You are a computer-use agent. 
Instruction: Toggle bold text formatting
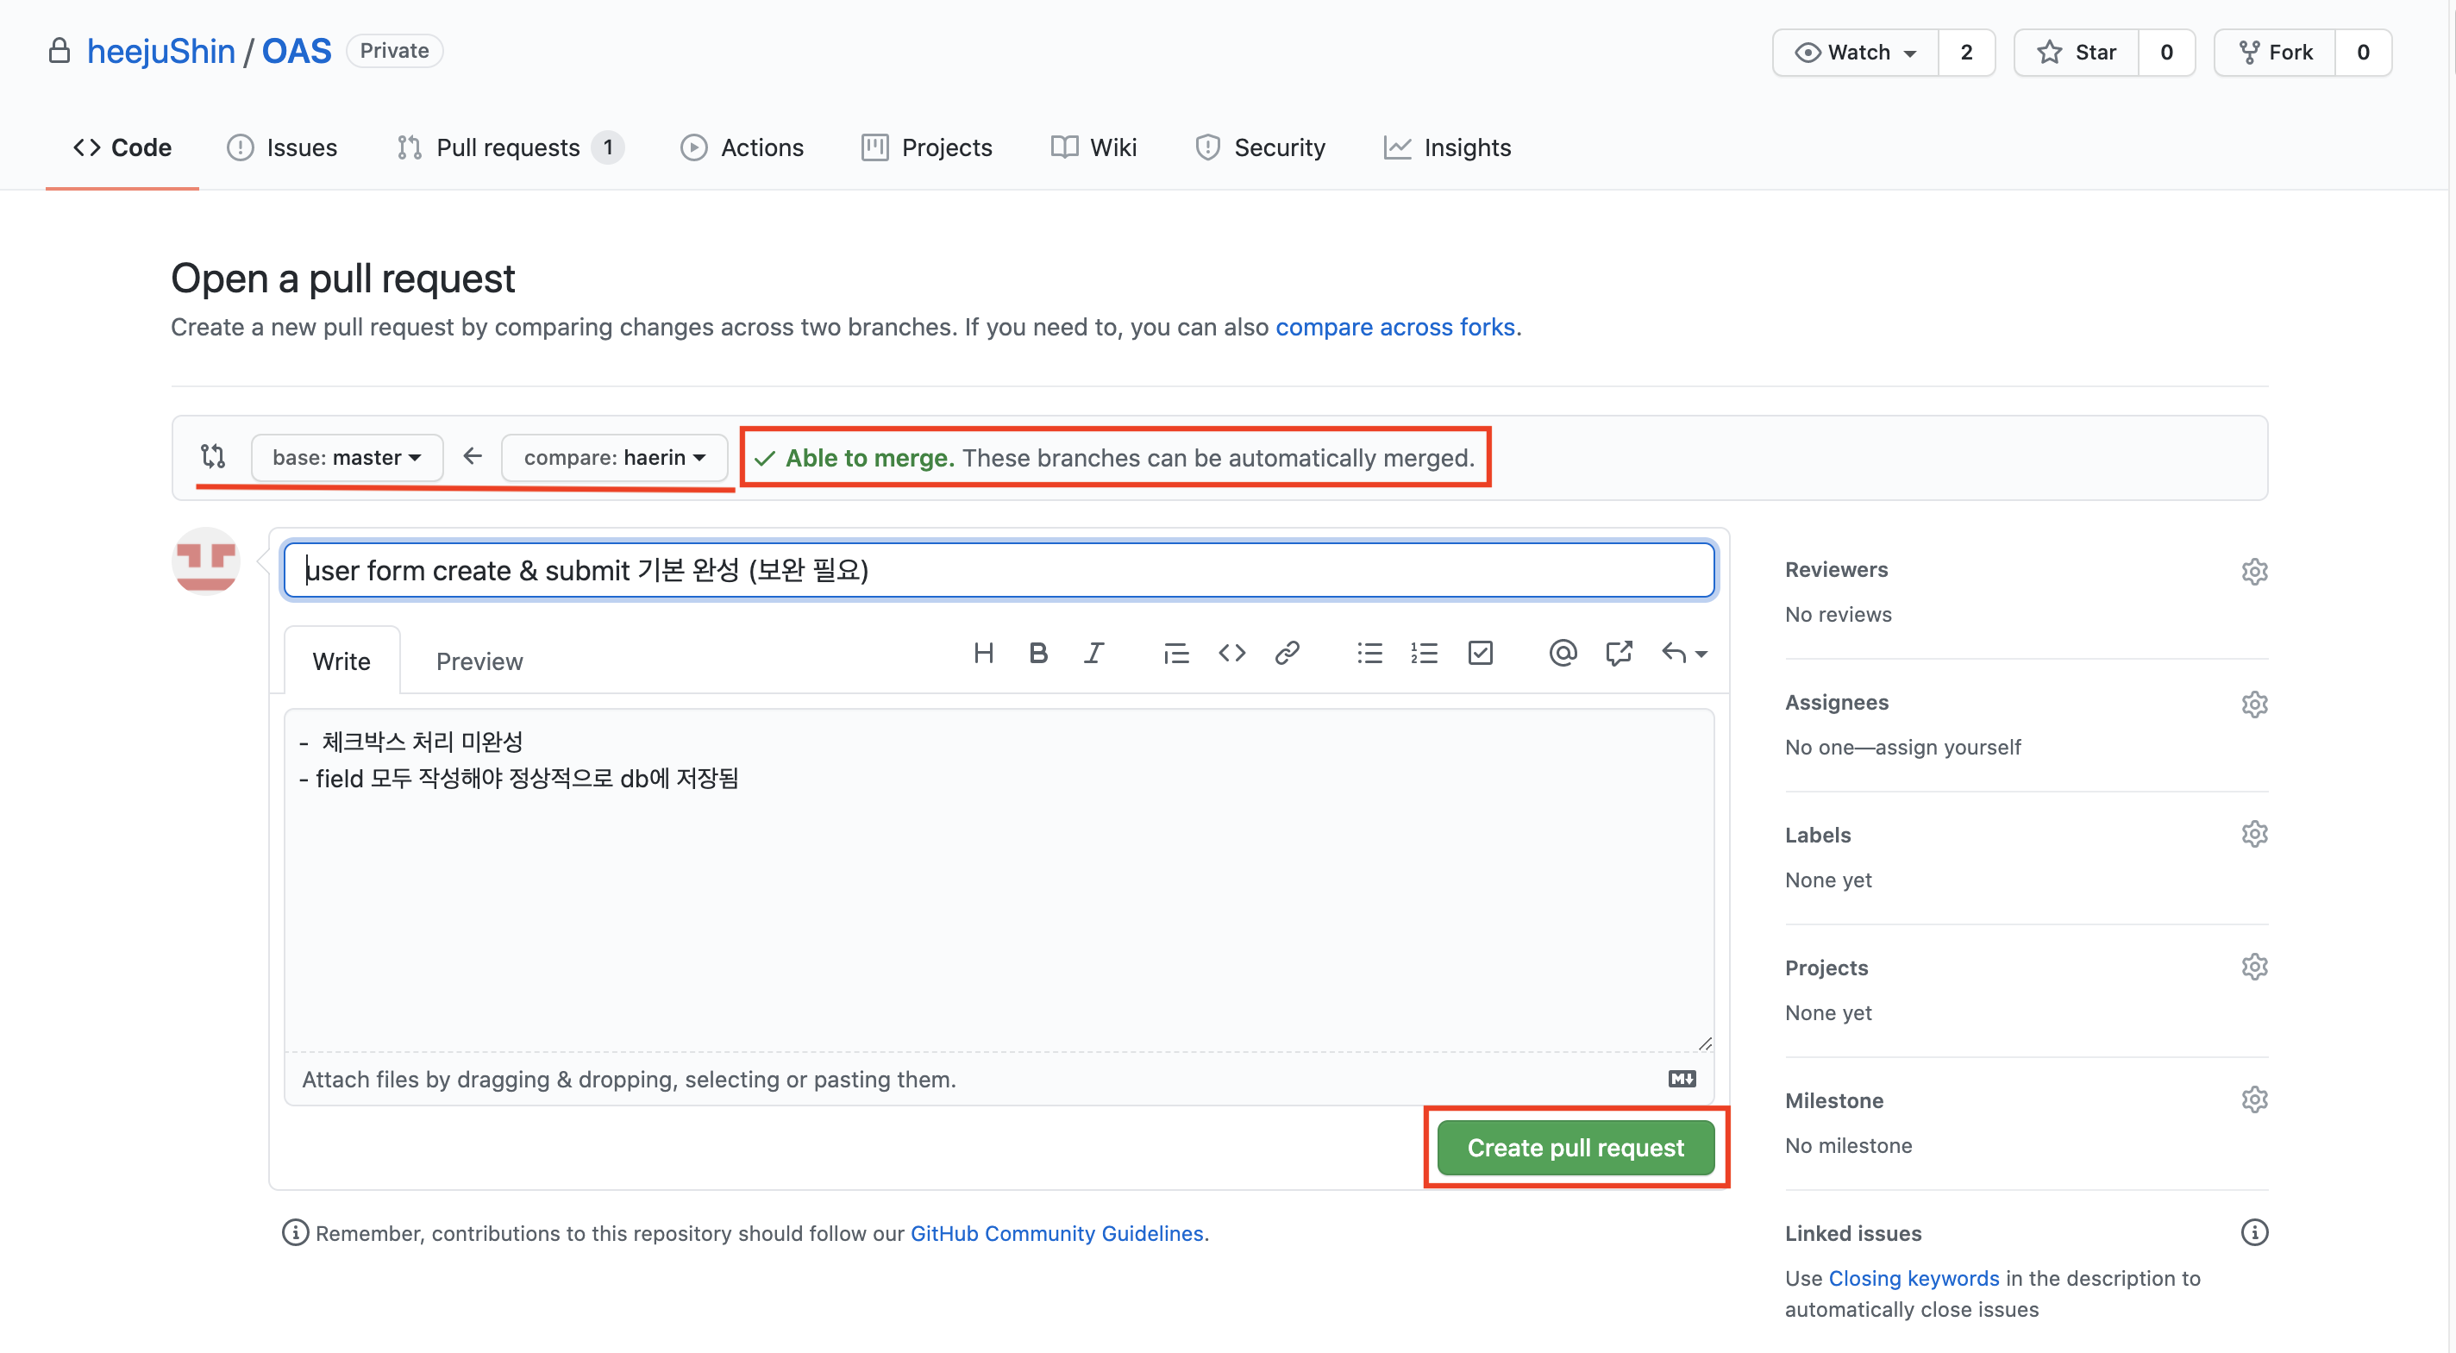pos(1038,653)
